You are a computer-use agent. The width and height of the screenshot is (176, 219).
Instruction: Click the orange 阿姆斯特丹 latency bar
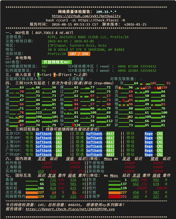coord(32,197)
